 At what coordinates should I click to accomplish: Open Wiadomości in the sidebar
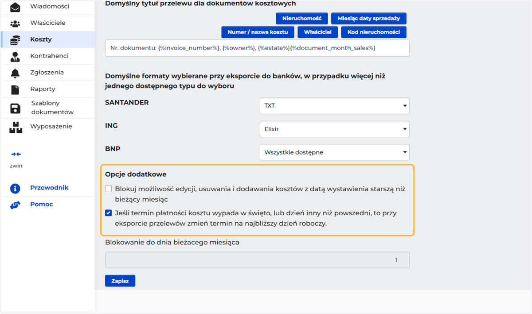click(50, 7)
